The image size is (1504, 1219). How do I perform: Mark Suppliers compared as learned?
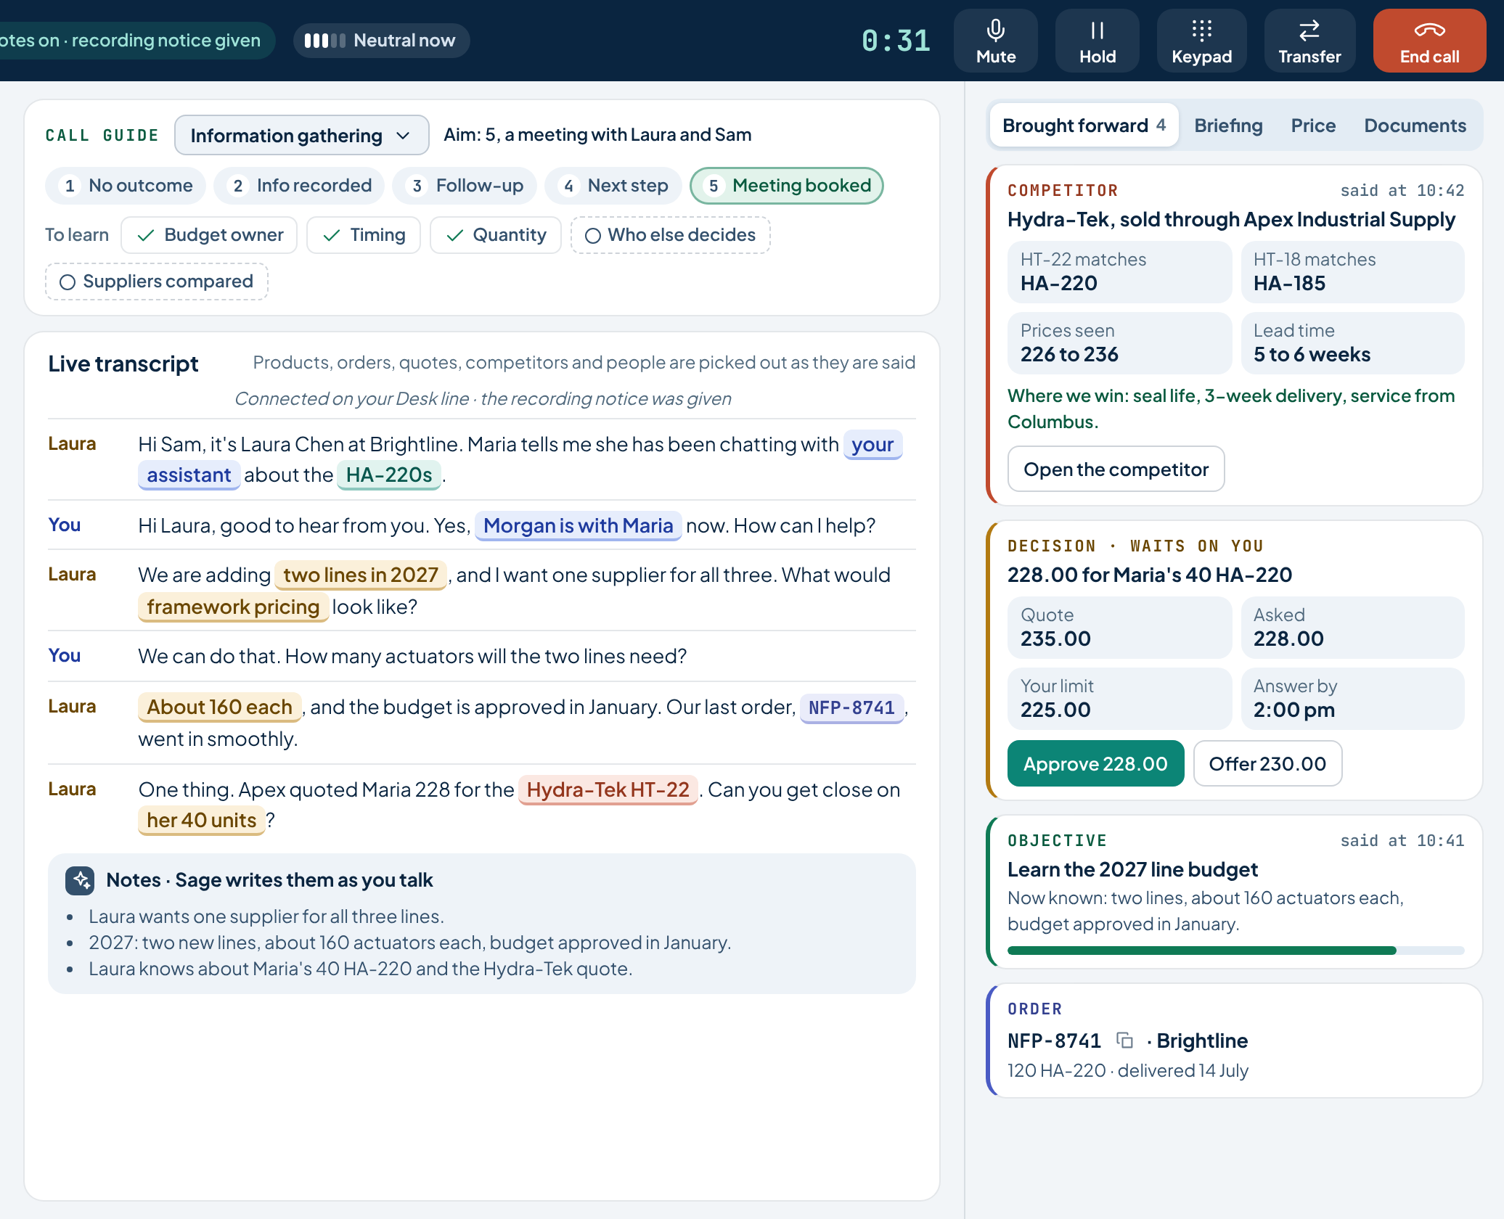pos(156,282)
